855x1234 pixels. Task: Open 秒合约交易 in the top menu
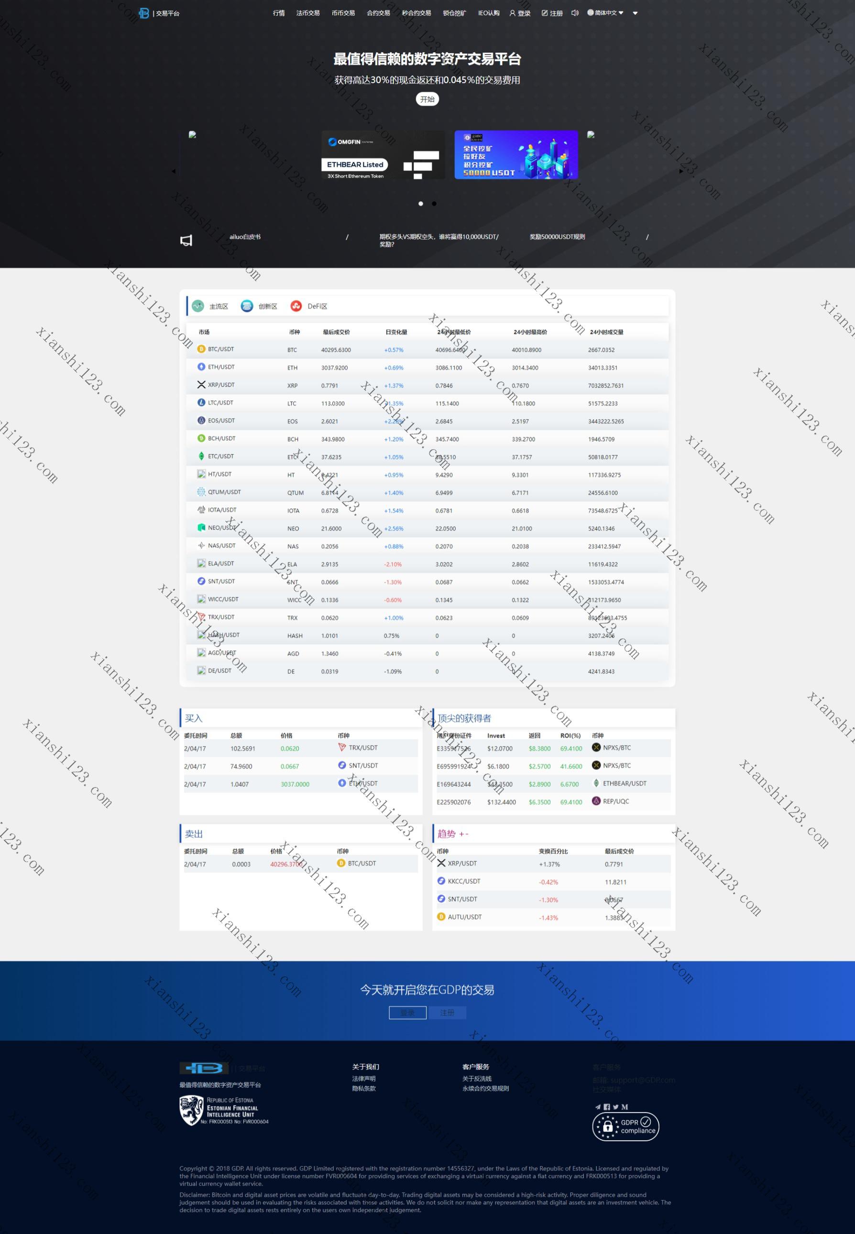(416, 13)
